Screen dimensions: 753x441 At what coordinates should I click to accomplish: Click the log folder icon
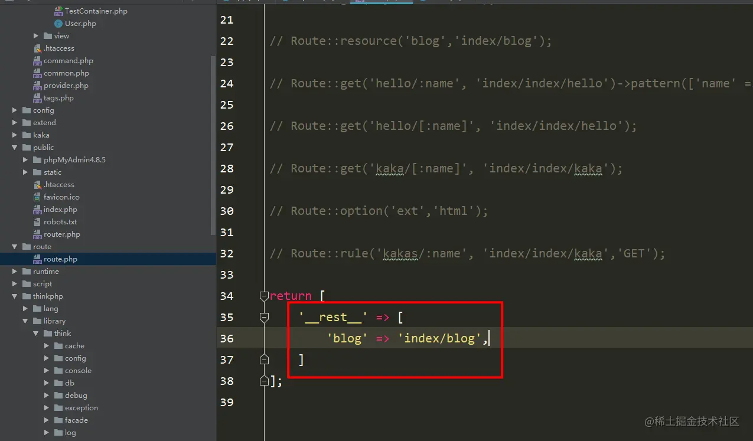tap(58, 433)
